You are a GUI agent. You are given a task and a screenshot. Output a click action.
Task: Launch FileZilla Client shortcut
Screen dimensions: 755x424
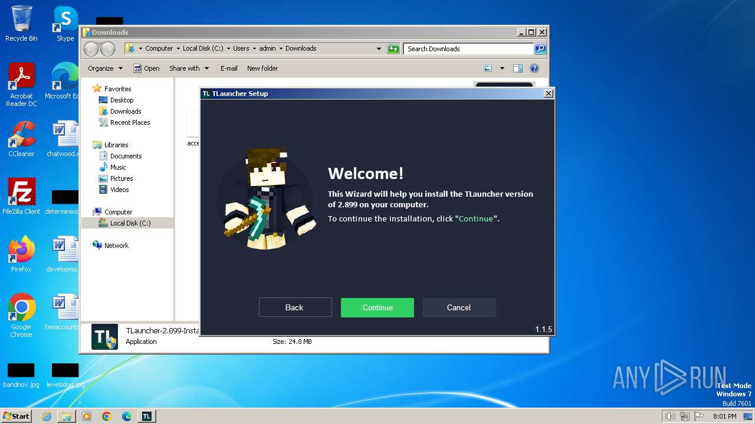(21, 196)
